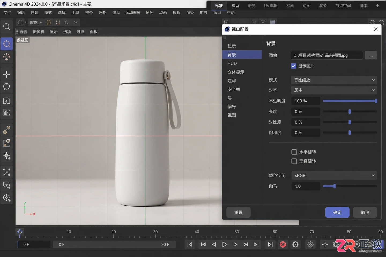Click the magnifier search icon in left toolbar

6,27
